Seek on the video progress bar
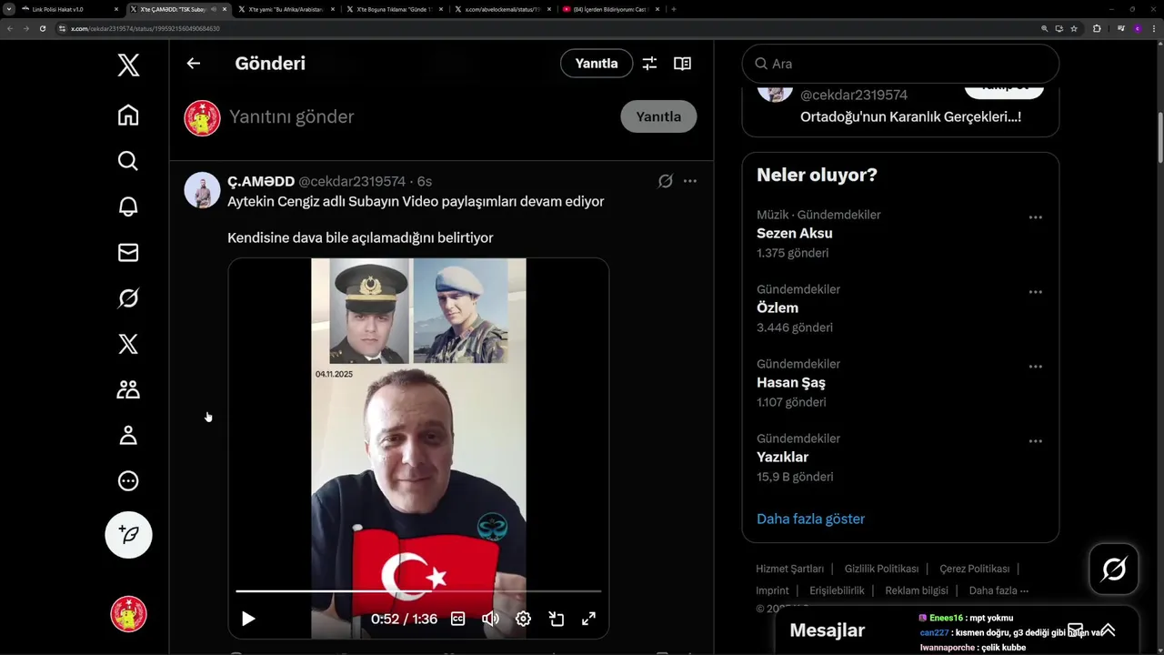Viewport: 1164px width, 655px height. click(418, 591)
